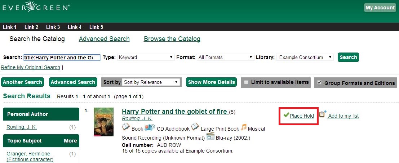The height and width of the screenshot is (163, 399).
Task: Click the Call number AUD ROW text
Action: (151, 145)
